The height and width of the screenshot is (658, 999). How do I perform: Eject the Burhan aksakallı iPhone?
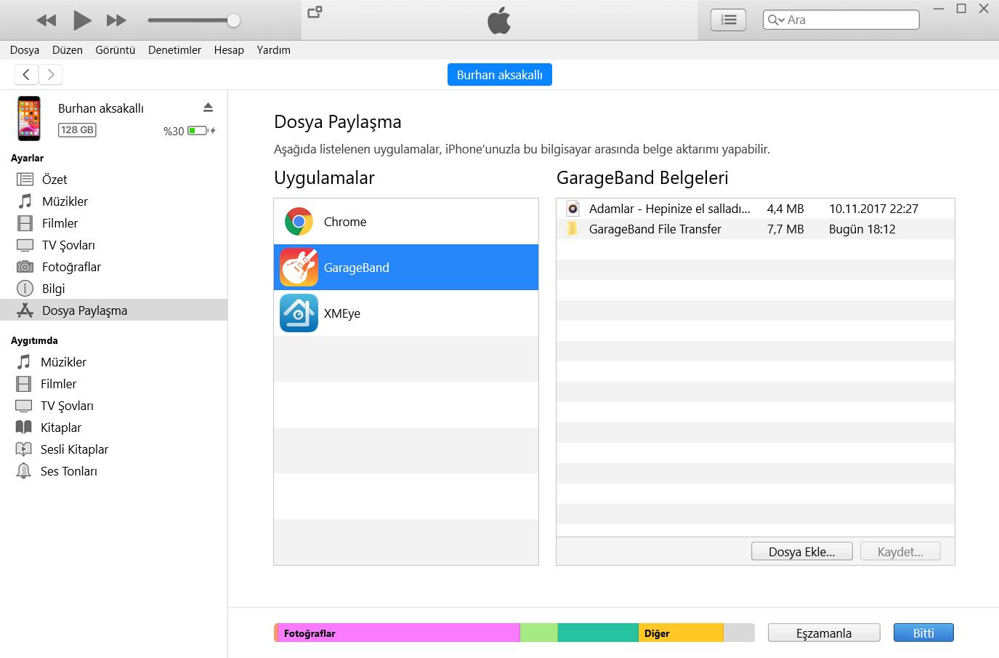tap(208, 108)
